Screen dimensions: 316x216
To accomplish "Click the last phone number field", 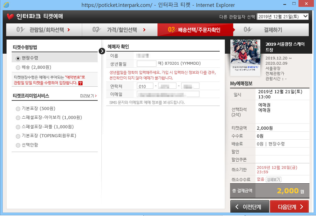I will click(x=190, y=86).
